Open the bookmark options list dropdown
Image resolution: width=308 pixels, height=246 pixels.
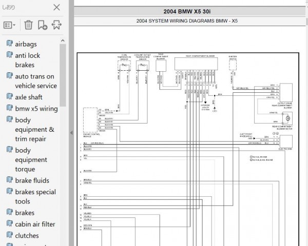9,25
